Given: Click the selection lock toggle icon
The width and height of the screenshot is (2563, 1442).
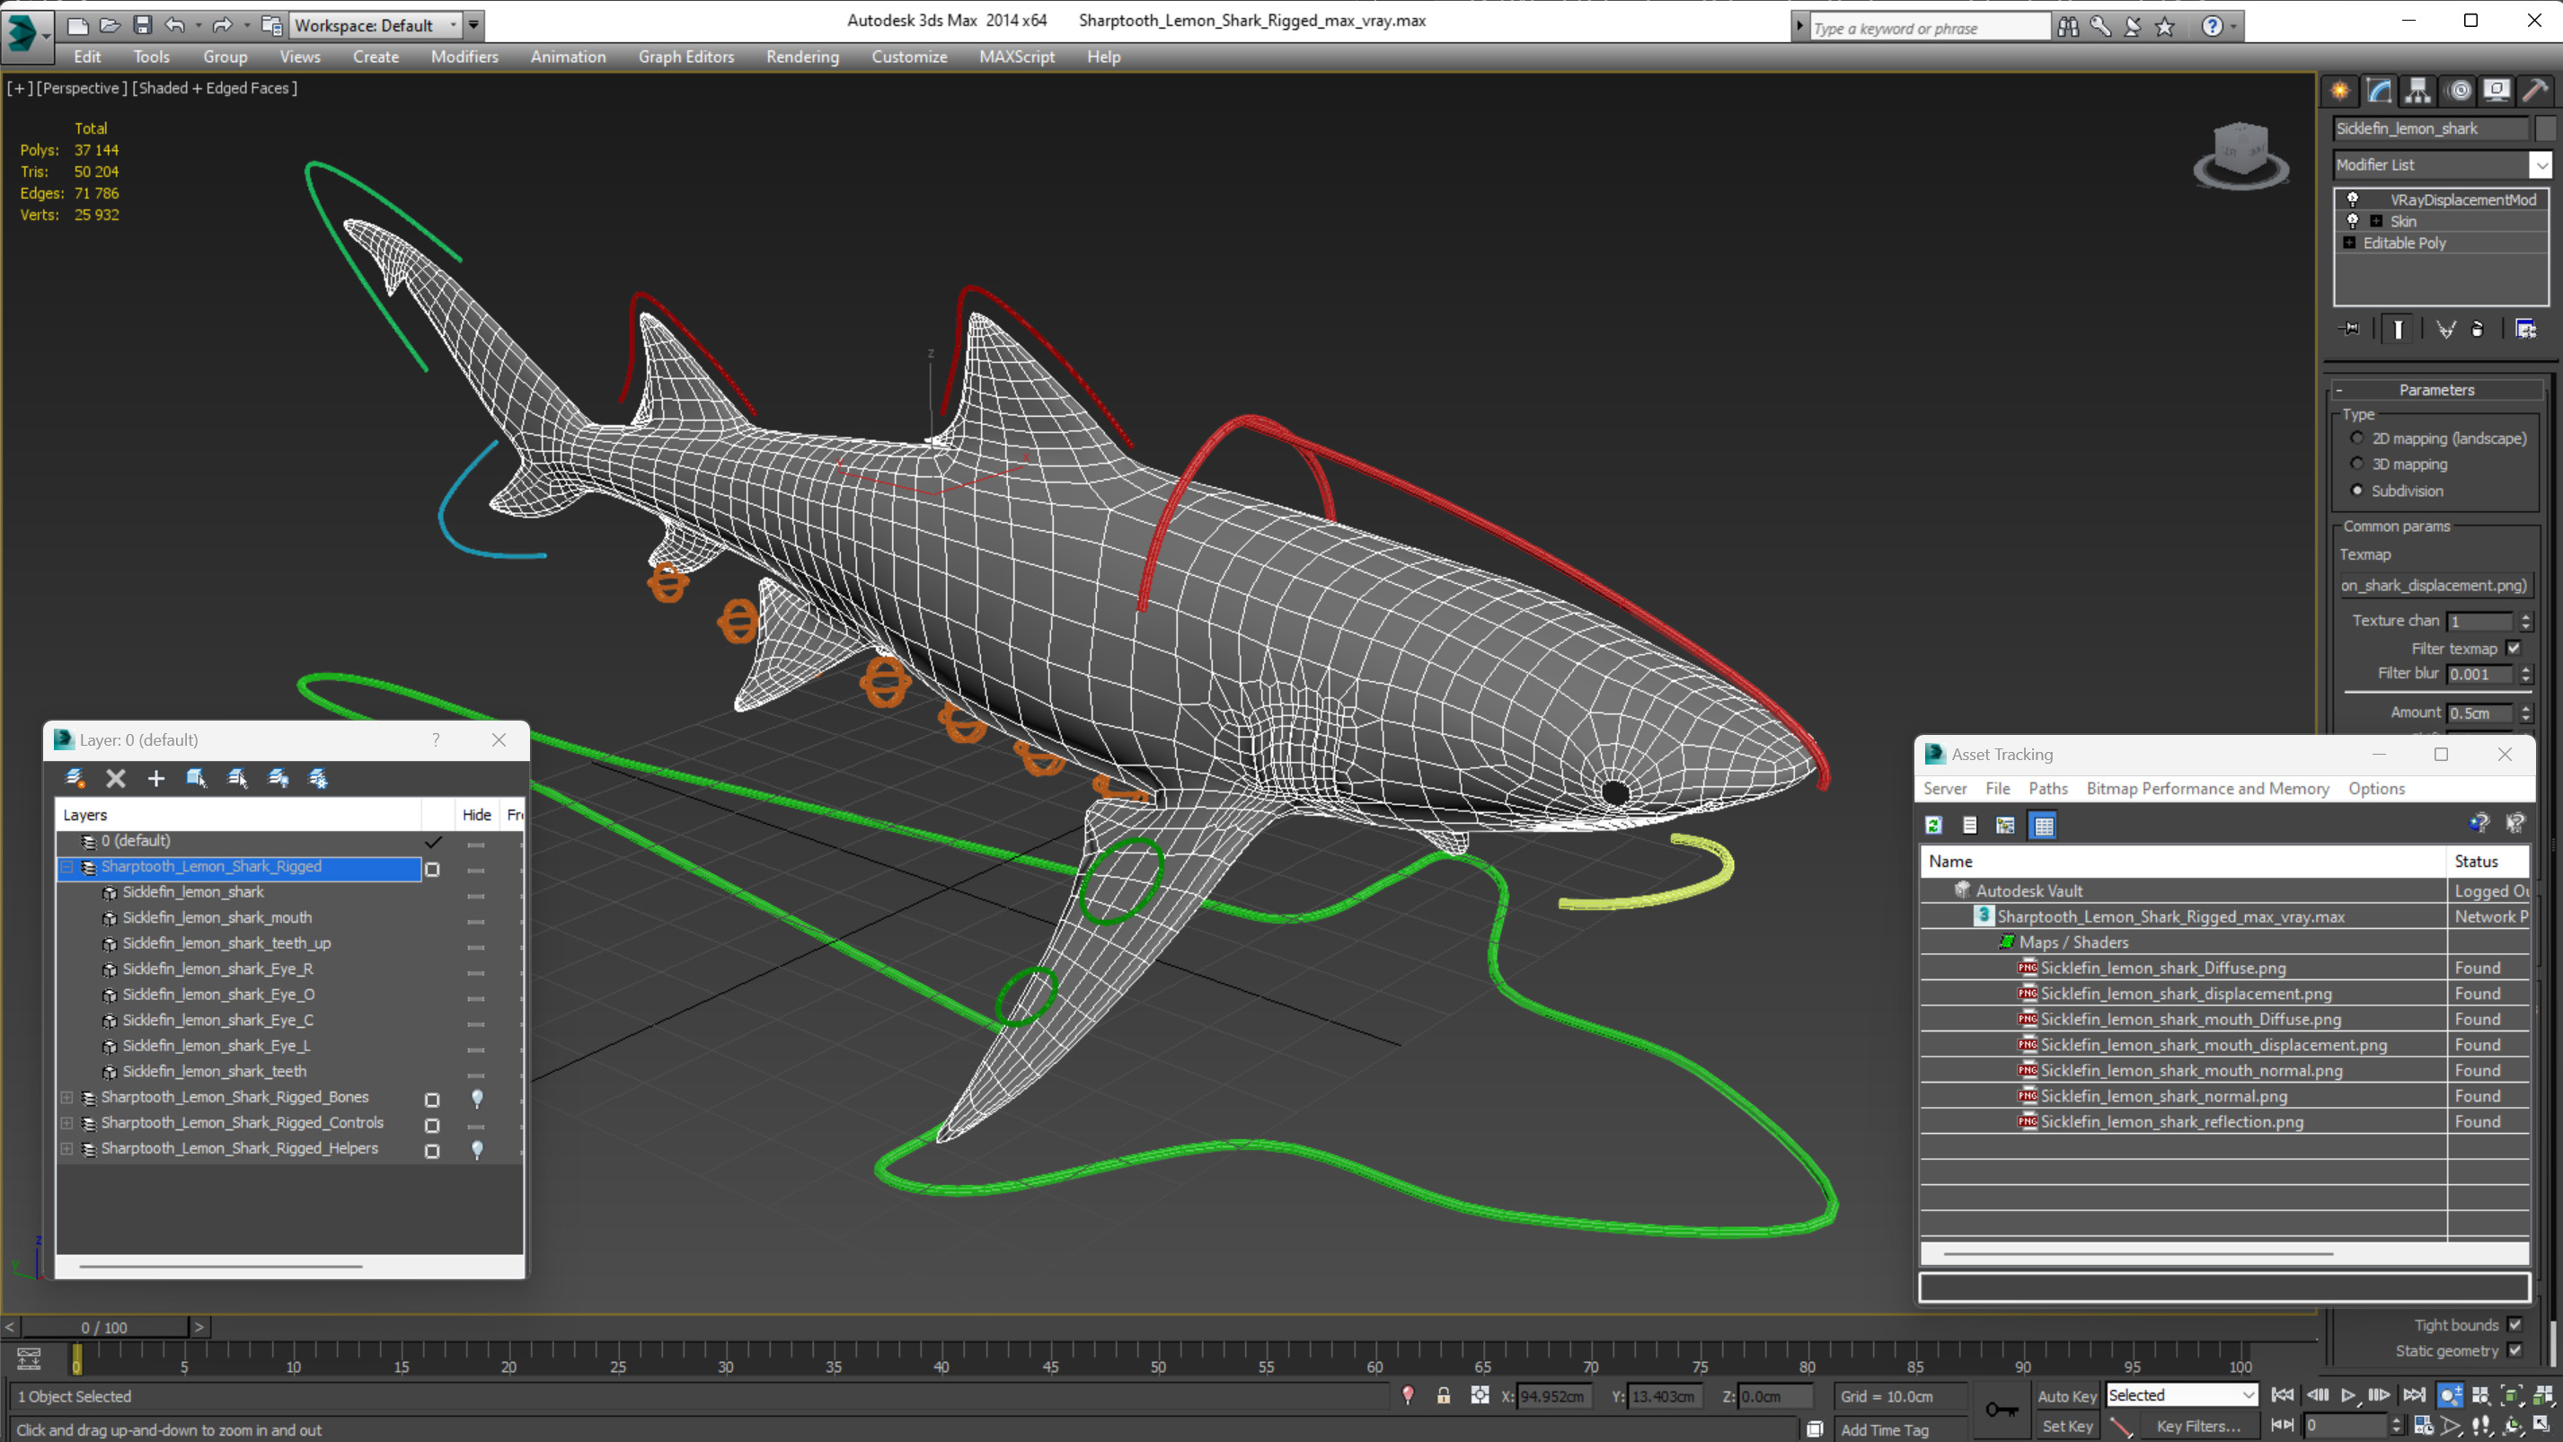Looking at the screenshot, I should tap(1443, 1395).
